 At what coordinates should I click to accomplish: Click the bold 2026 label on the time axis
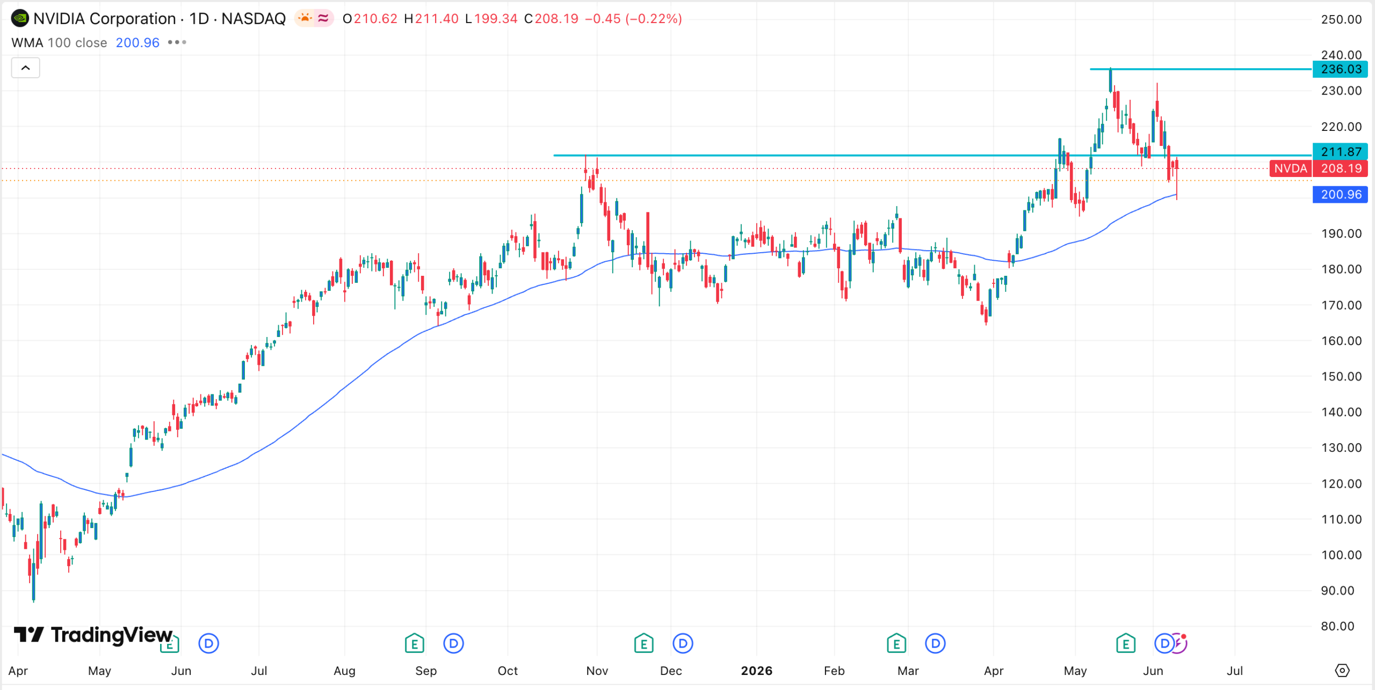[756, 671]
